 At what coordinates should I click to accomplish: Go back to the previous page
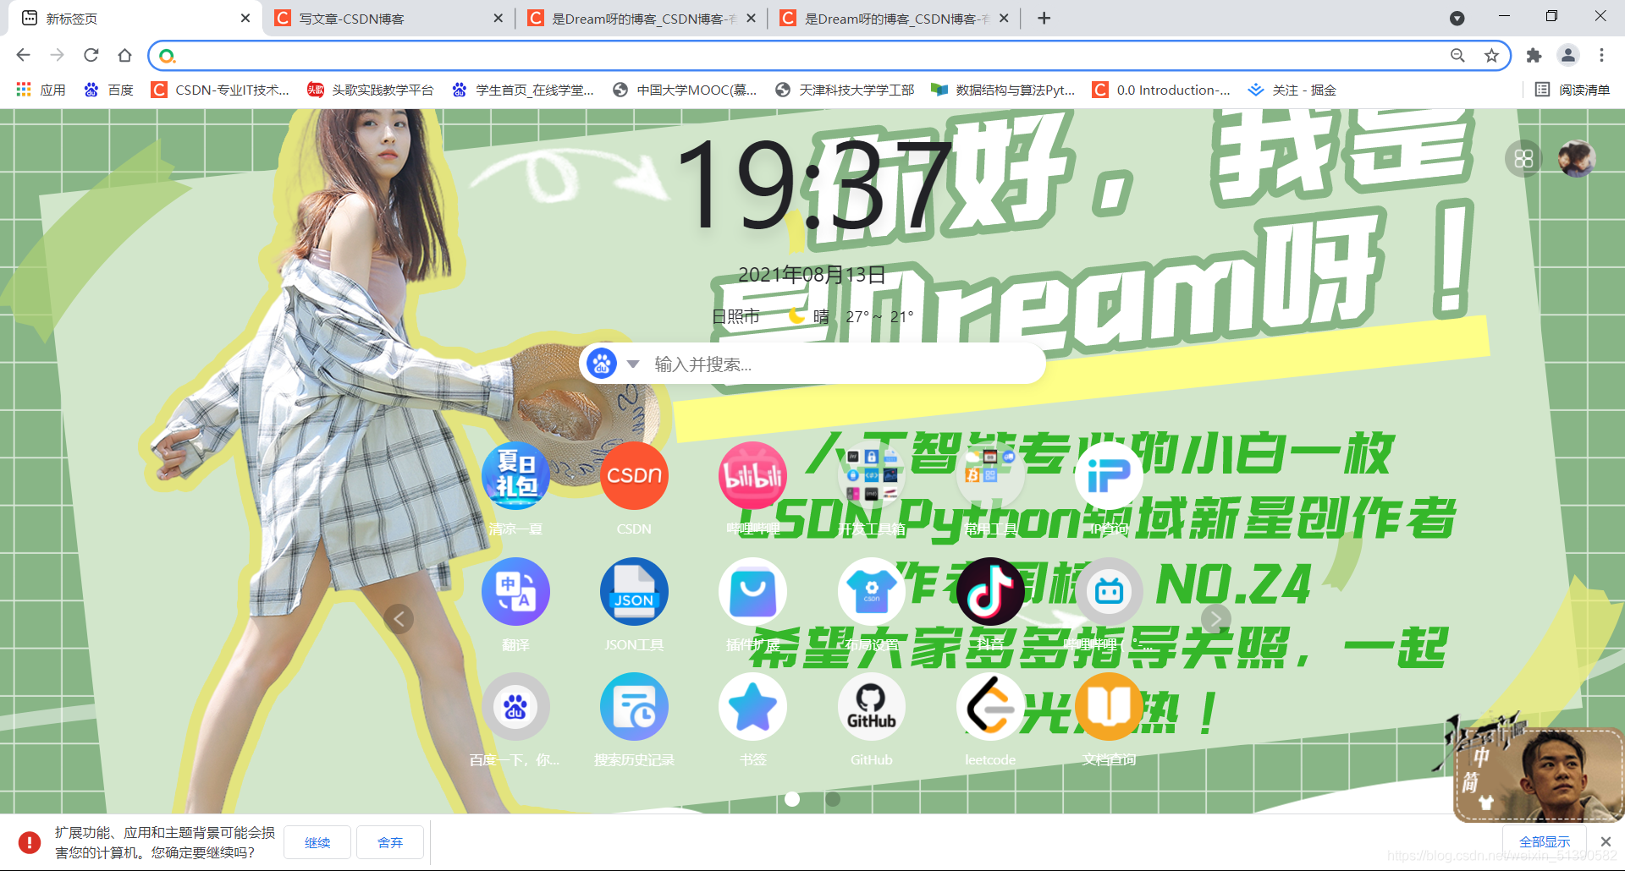click(x=23, y=56)
